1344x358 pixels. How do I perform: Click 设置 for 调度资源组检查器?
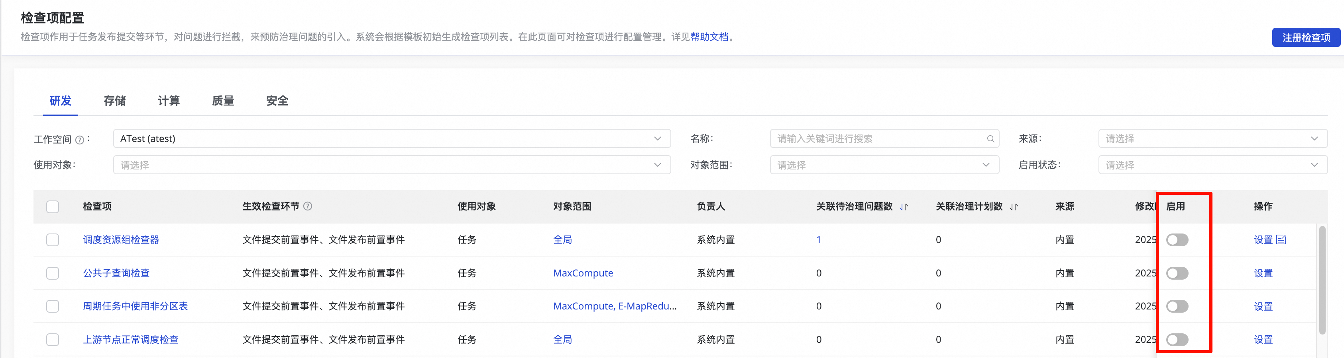pos(1263,240)
